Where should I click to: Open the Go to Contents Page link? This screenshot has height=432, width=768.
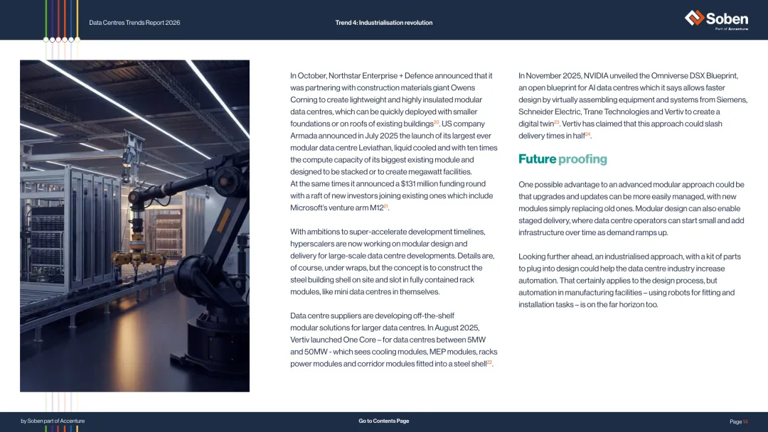click(x=383, y=421)
